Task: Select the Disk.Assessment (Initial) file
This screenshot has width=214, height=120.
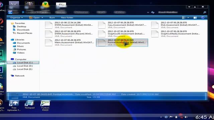Action: click(175, 25)
